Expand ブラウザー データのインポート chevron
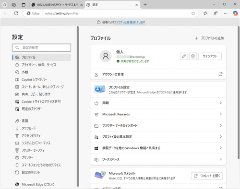 pyautogui.click(x=221, y=125)
